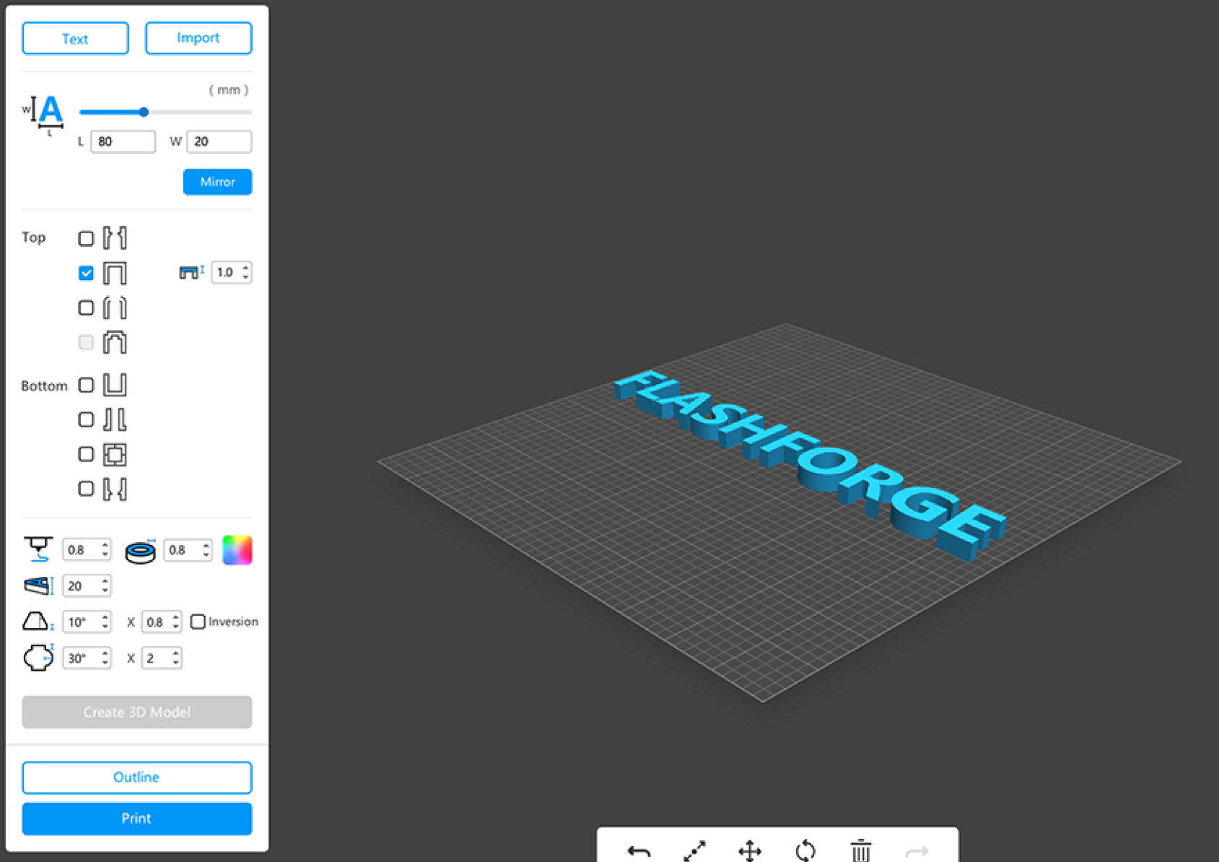Select the move tool icon

[750, 851]
